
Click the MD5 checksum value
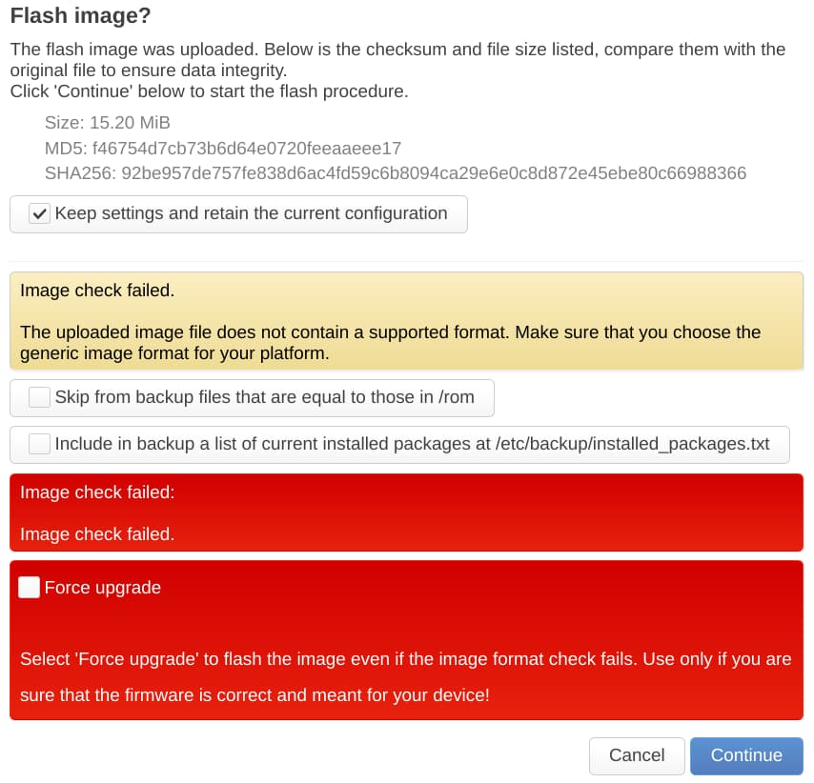click(247, 149)
